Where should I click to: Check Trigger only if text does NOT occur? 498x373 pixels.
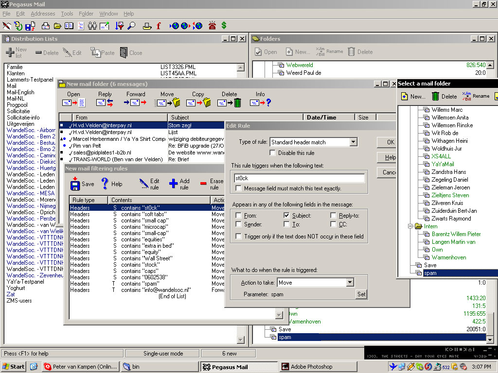click(x=238, y=237)
